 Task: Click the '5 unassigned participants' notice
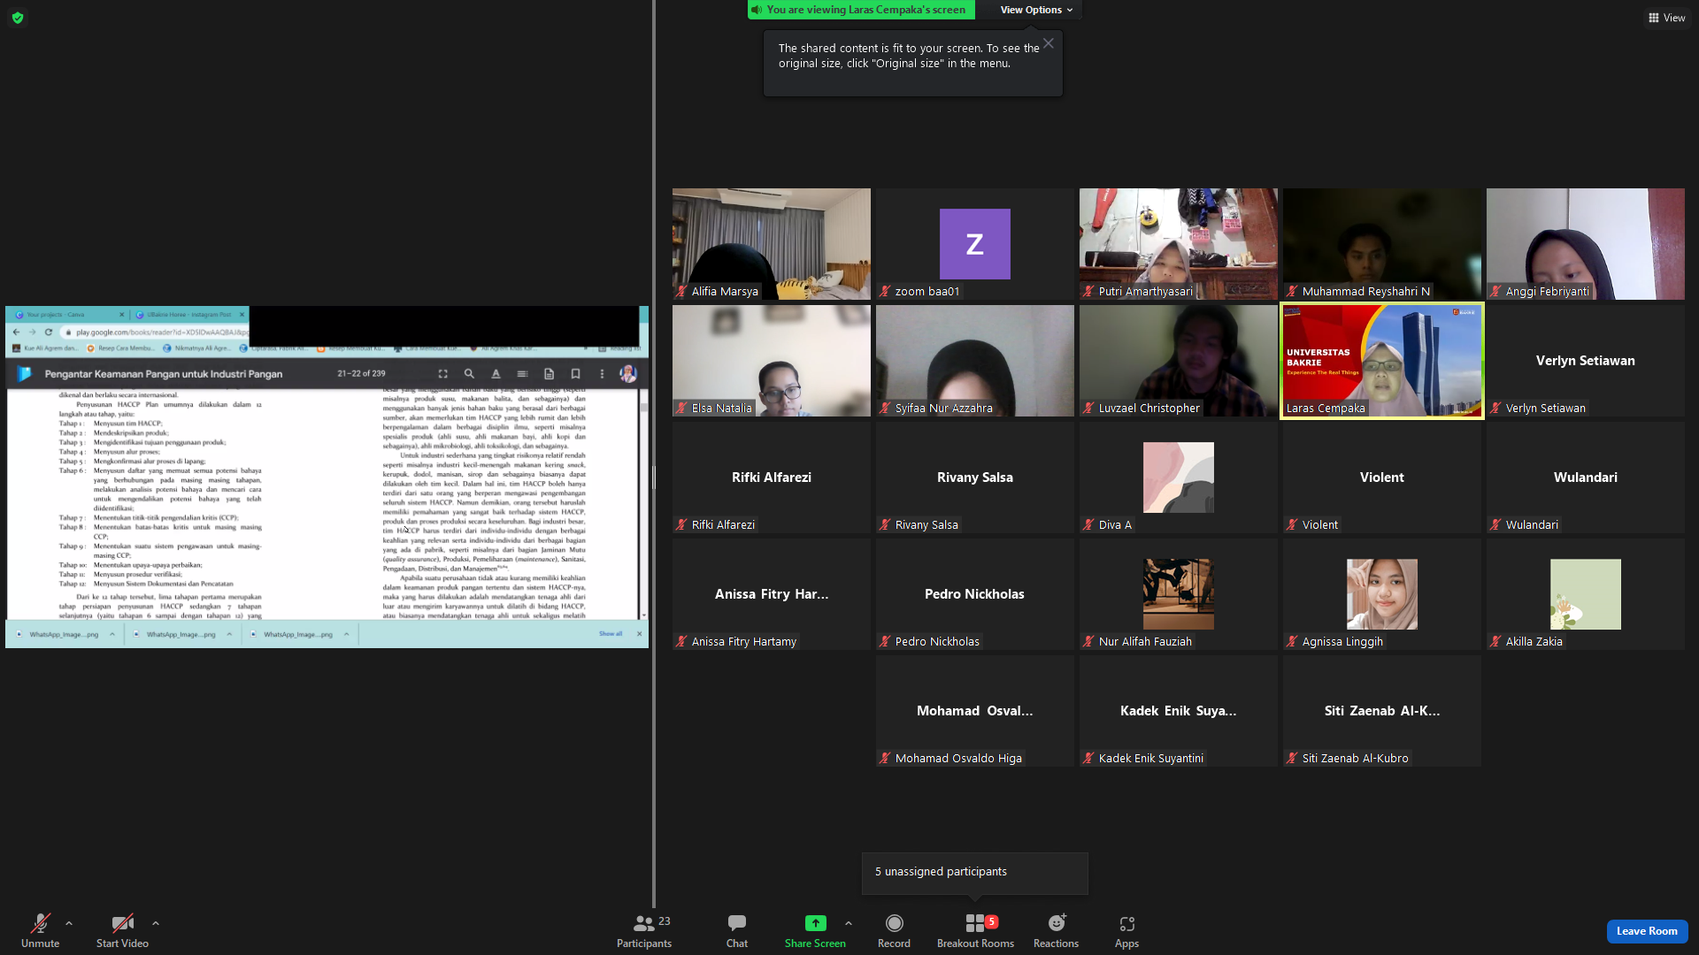pyautogui.click(x=975, y=872)
